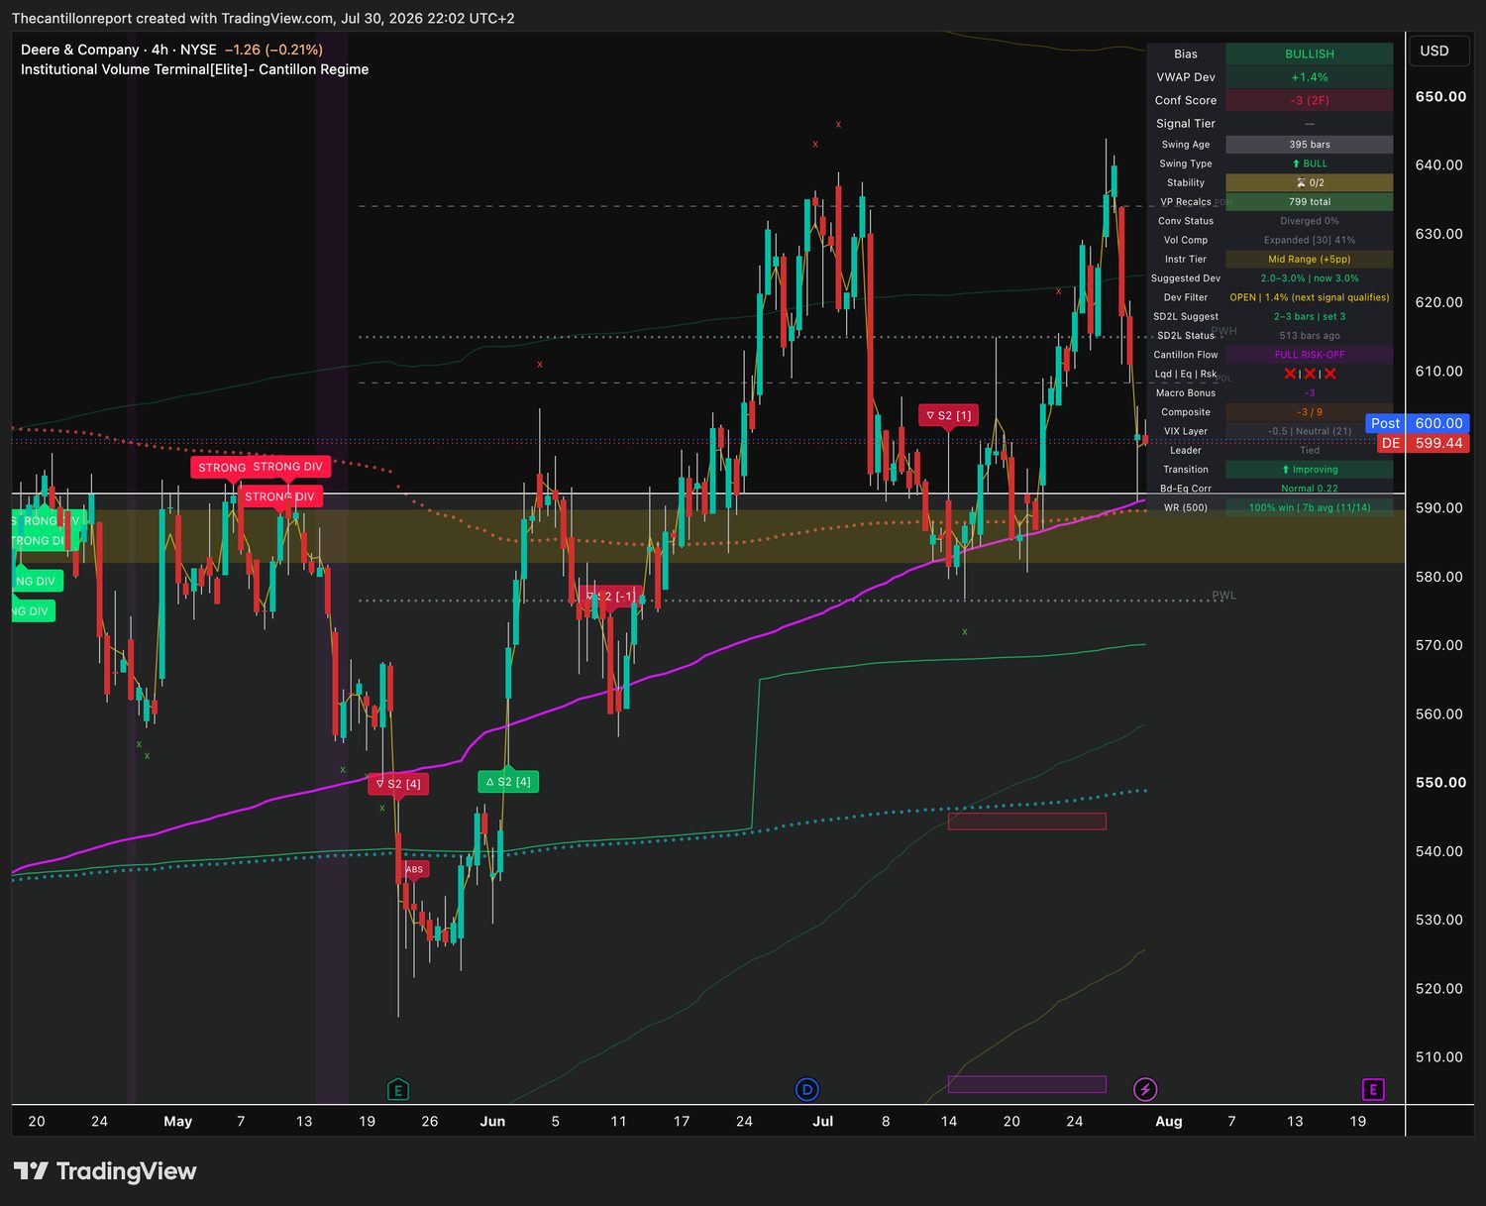Click the BULLISH bias cell
This screenshot has width=1486, height=1206.
click(1310, 55)
